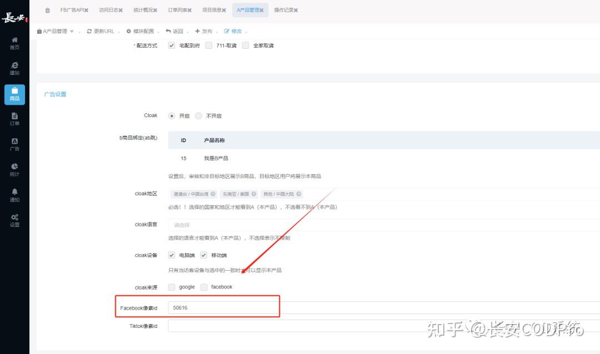
Task: Select the 不开启 Cloak radio button
Action: click(x=198, y=115)
